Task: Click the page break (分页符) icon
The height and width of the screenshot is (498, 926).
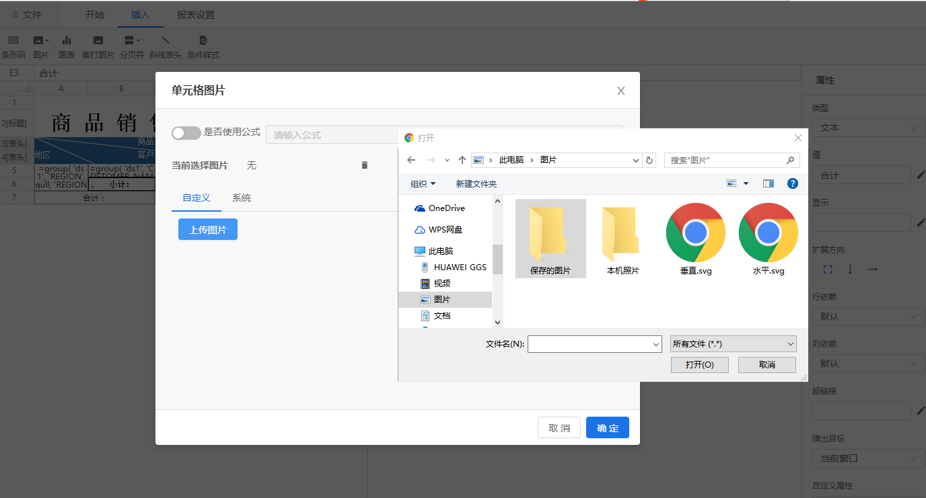Action: [129, 40]
